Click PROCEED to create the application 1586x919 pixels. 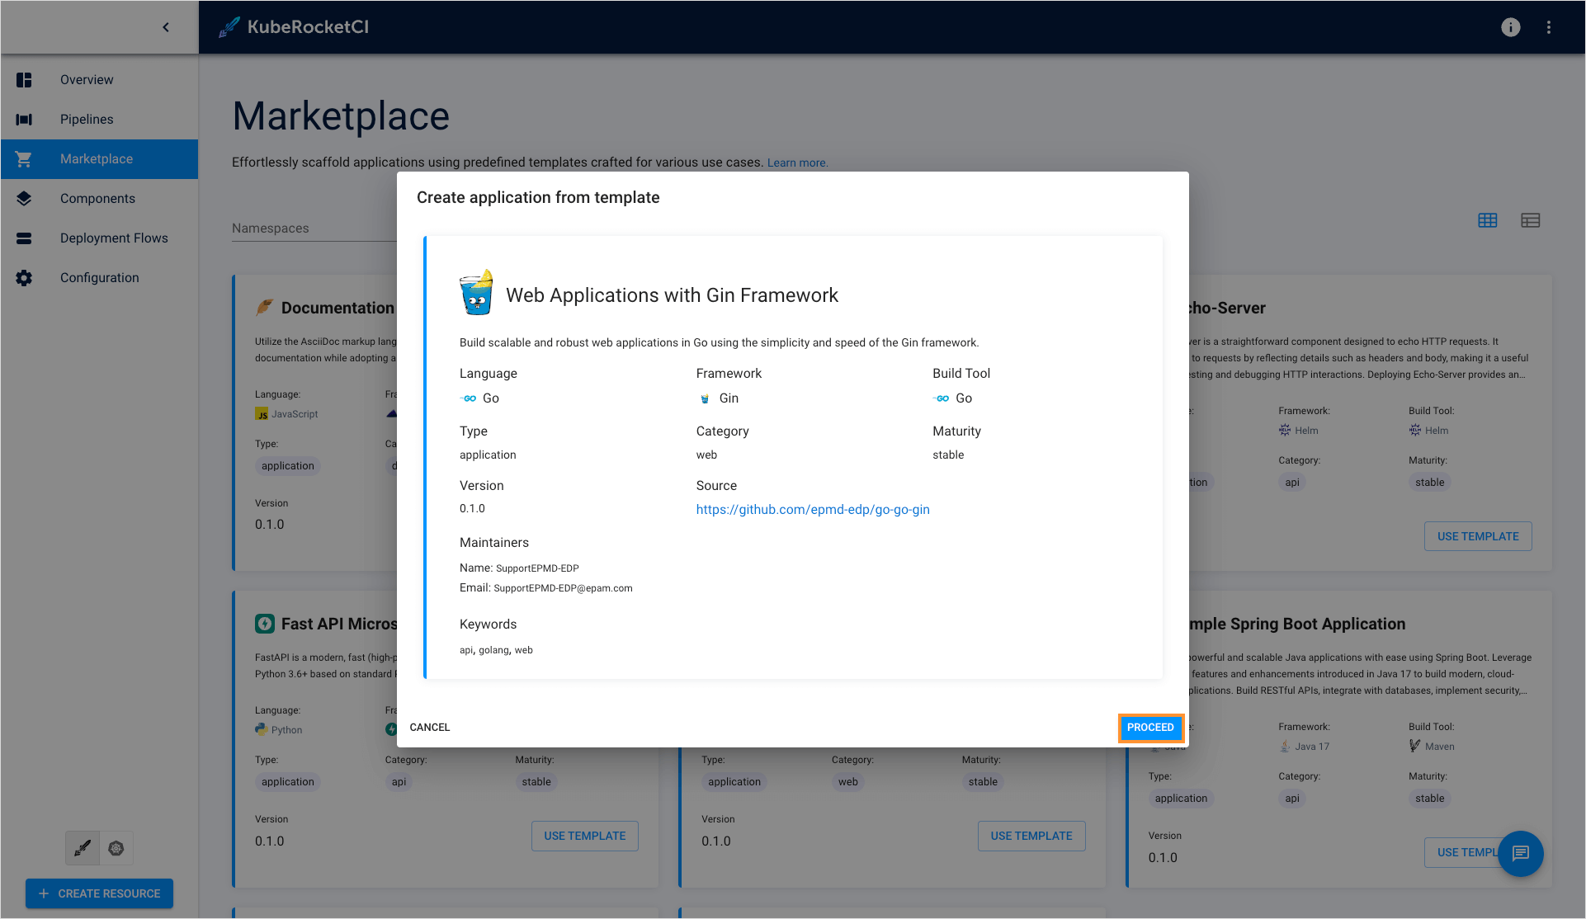[1151, 727]
